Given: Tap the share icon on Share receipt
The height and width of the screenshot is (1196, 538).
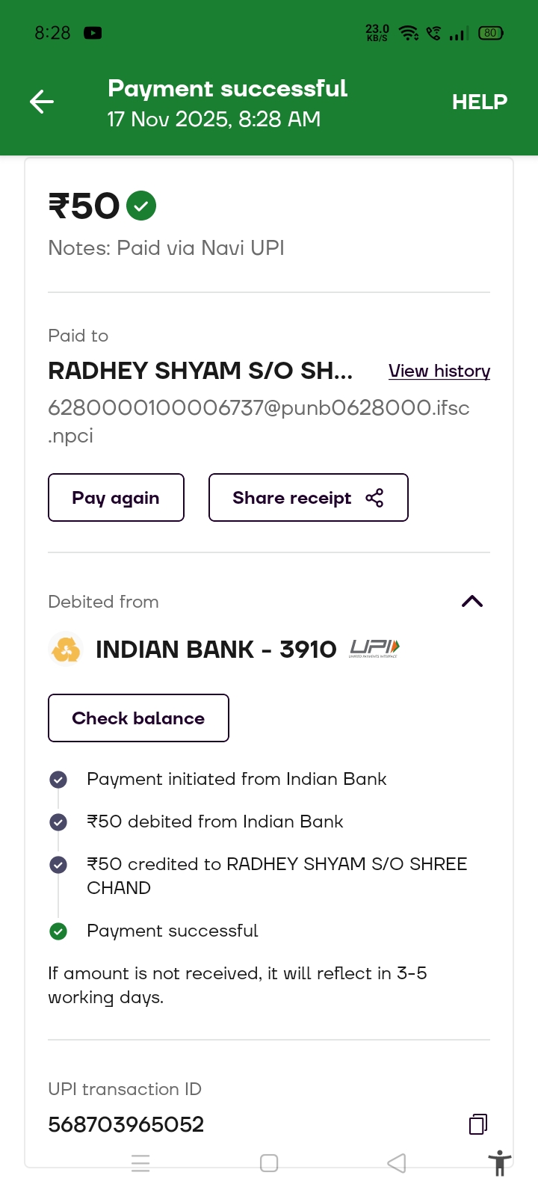Looking at the screenshot, I should (374, 498).
